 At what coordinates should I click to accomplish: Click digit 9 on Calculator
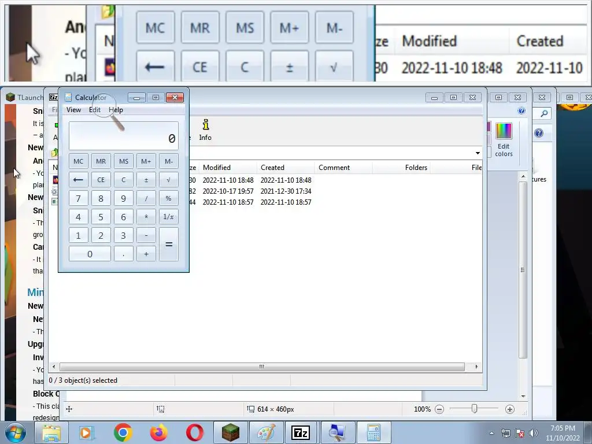coord(124,198)
